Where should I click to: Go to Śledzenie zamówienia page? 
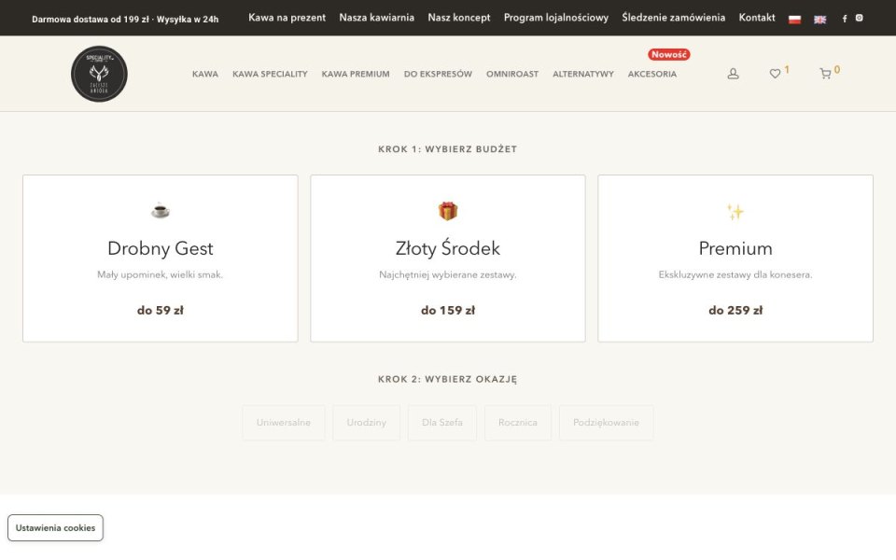[x=673, y=18]
